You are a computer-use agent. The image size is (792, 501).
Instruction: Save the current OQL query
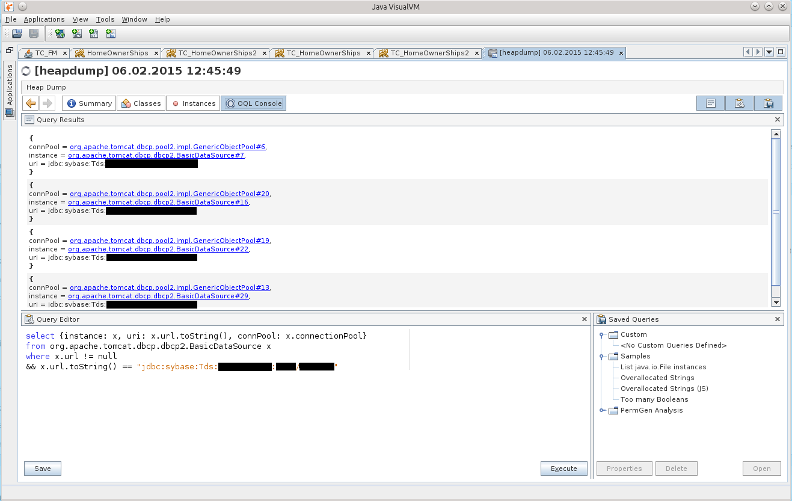pyautogui.click(x=43, y=469)
